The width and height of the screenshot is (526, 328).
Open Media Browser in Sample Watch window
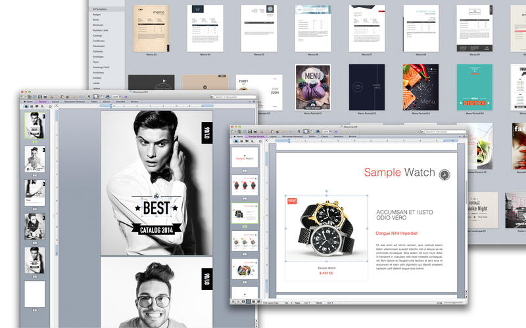tap(318, 132)
